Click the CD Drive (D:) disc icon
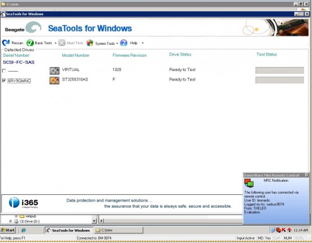This screenshot has height=243, width=312. click(x=16, y=221)
